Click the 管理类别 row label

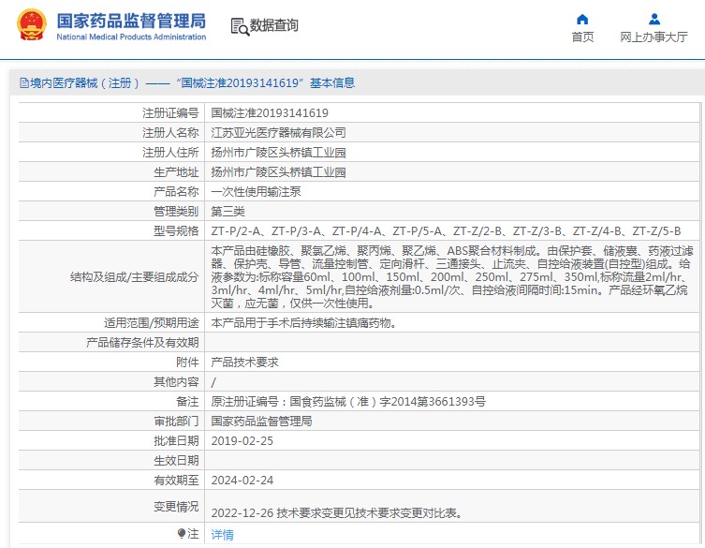176,212
